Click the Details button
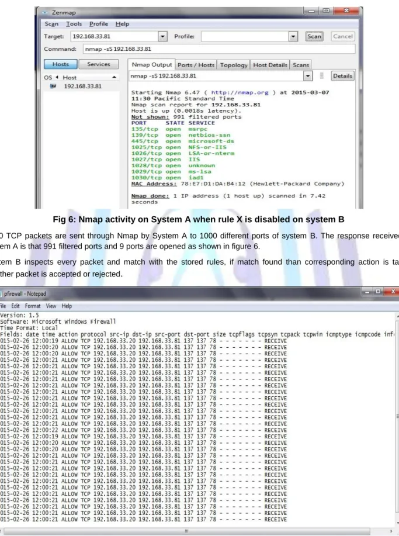 tap(343, 76)
